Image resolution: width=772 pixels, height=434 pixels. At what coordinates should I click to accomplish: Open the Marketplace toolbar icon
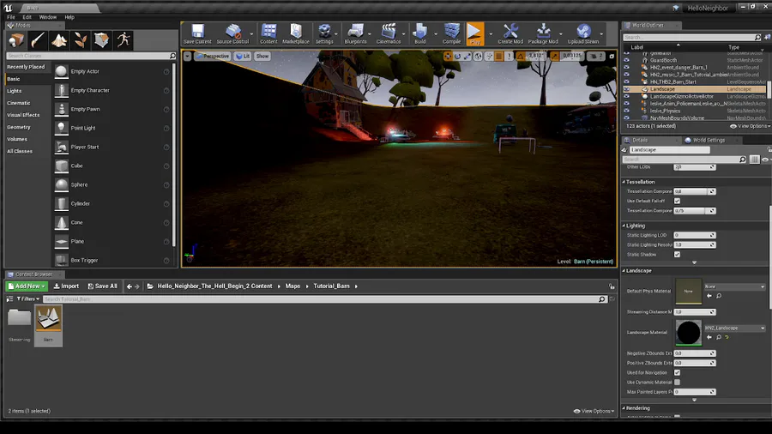coord(296,33)
